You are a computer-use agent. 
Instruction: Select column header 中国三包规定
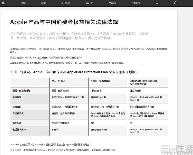[x=58, y=81]
